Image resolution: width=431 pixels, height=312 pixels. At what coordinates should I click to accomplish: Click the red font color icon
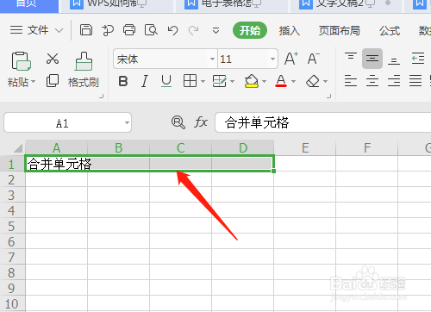click(x=281, y=81)
